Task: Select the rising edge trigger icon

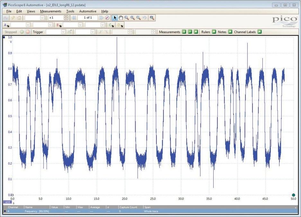Action: (101, 32)
